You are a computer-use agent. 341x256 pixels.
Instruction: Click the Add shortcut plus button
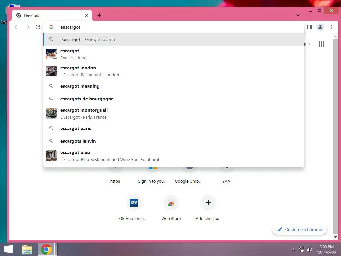[208, 203]
